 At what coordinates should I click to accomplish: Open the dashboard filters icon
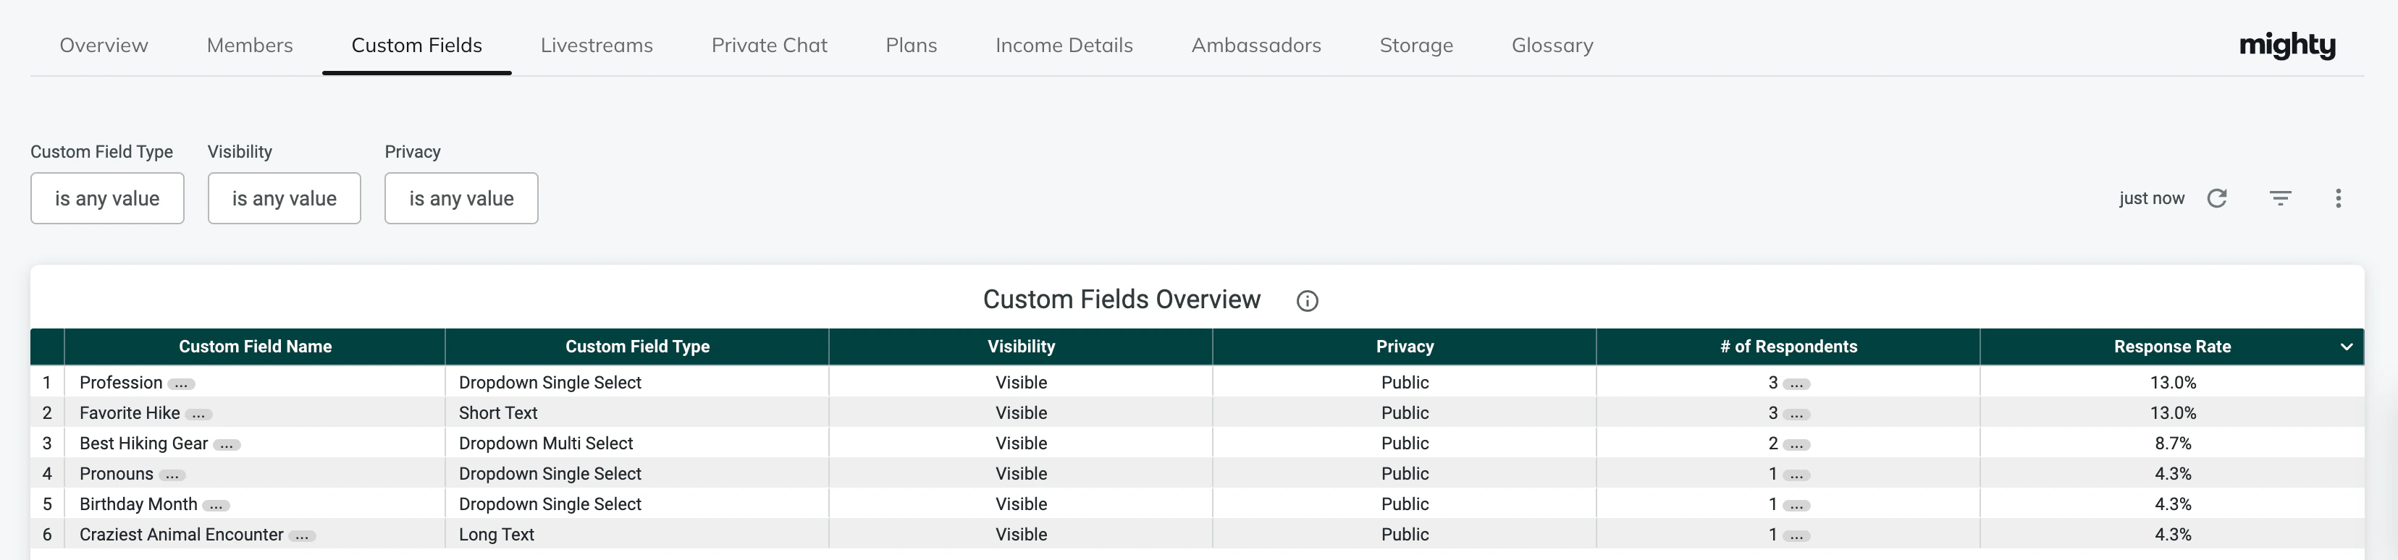pyautogui.click(x=2280, y=198)
